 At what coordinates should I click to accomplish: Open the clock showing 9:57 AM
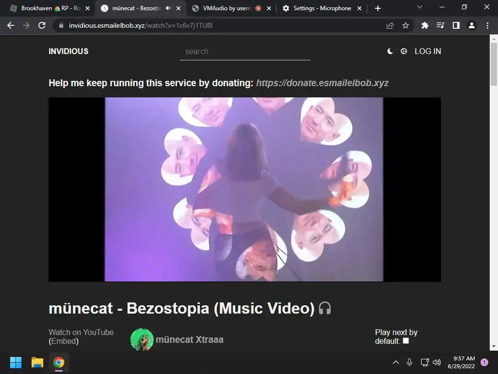(x=461, y=362)
